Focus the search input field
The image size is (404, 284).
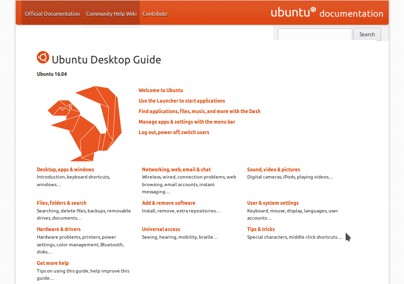[x=315, y=34]
